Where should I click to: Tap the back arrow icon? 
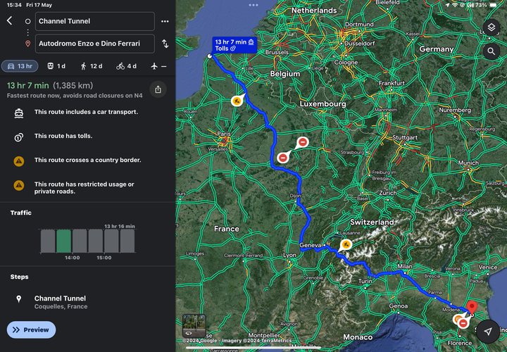pos(9,21)
